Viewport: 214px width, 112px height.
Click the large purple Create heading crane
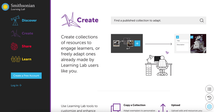[69, 20]
